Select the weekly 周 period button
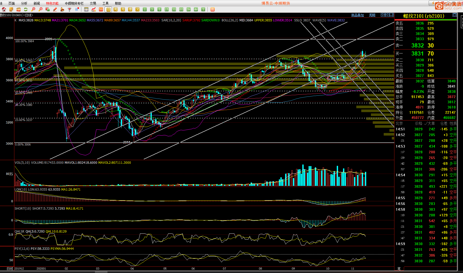 pos(116,9)
